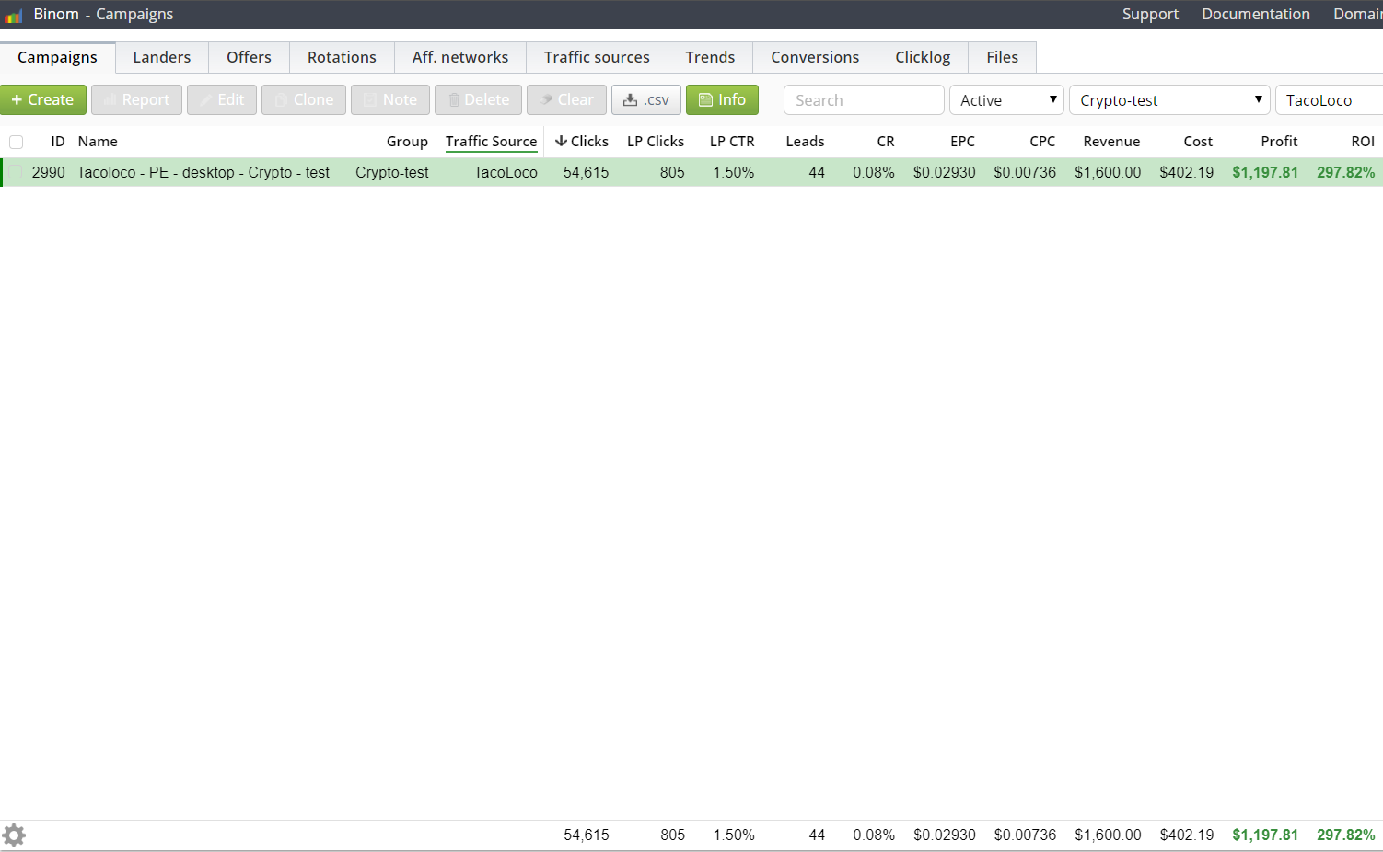Open the Landers tab
1383x852 pixels.
click(162, 57)
